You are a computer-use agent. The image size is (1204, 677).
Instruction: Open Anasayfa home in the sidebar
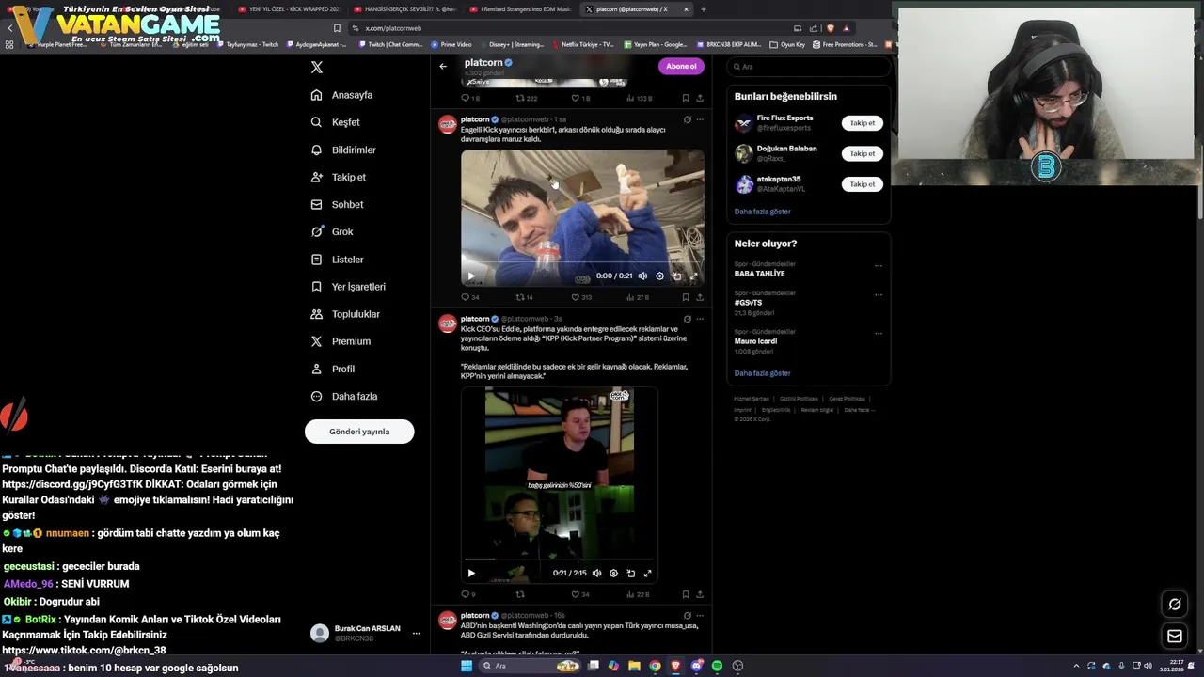[342, 95]
